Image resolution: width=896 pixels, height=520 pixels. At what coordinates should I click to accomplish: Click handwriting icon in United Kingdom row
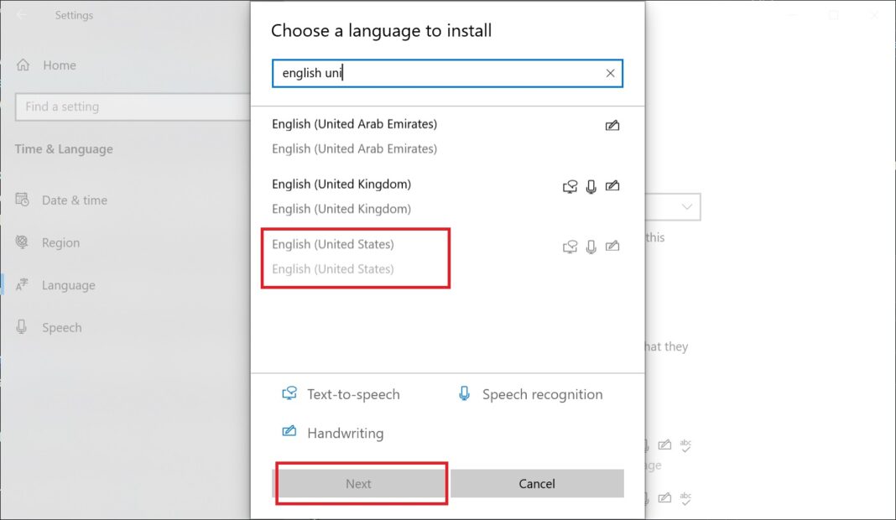[x=612, y=186]
